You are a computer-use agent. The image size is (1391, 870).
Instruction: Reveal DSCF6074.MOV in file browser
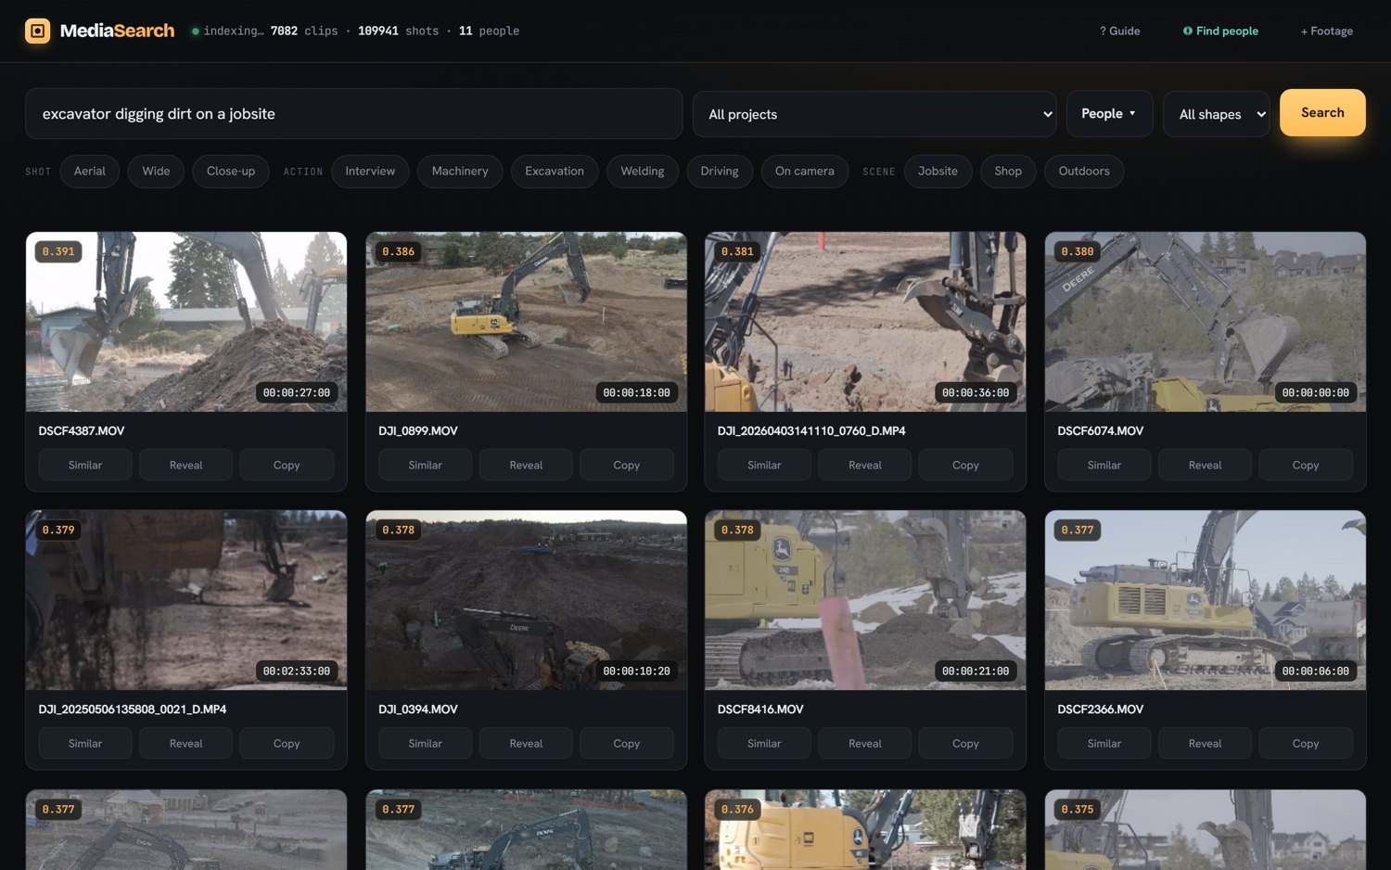point(1205,465)
